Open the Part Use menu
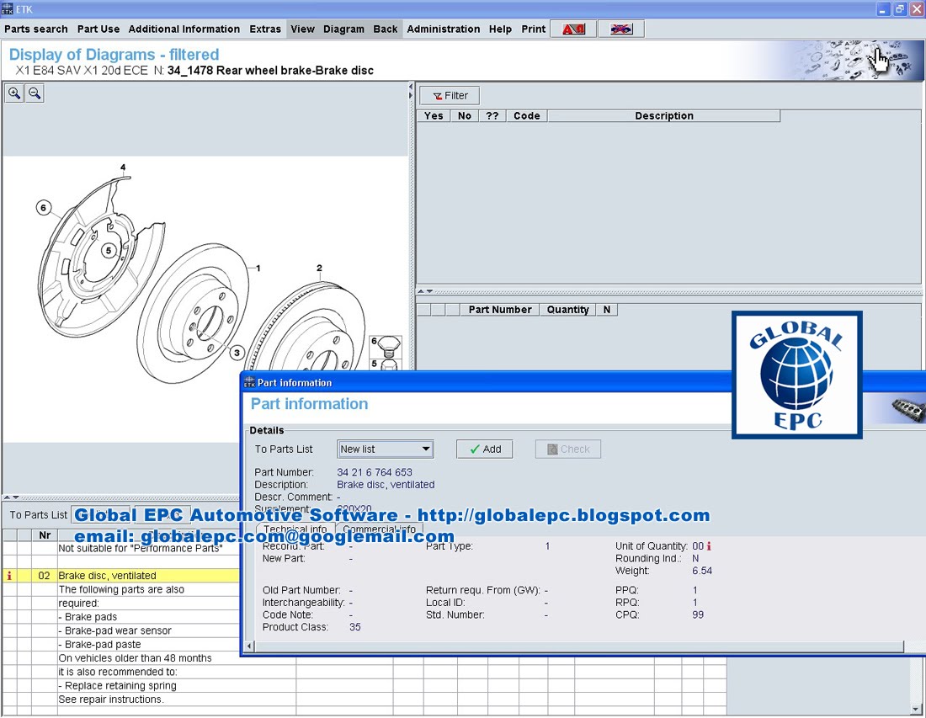 pos(98,29)
